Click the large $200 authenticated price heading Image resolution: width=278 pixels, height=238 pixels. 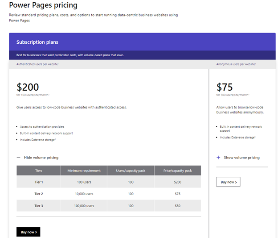click(28, 87)
